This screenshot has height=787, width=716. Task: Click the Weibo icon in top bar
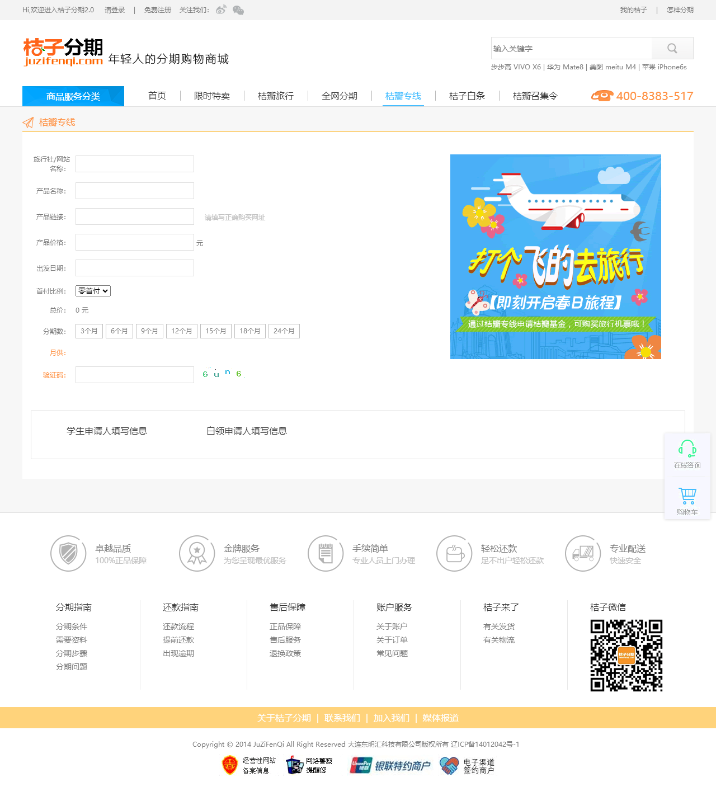(221, 10)
